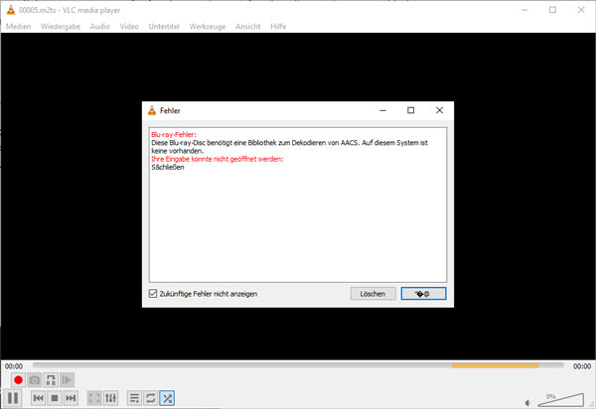Toggle random shuffle playback
The width and height of the screenshot is (596, 409).
[167, 398]
